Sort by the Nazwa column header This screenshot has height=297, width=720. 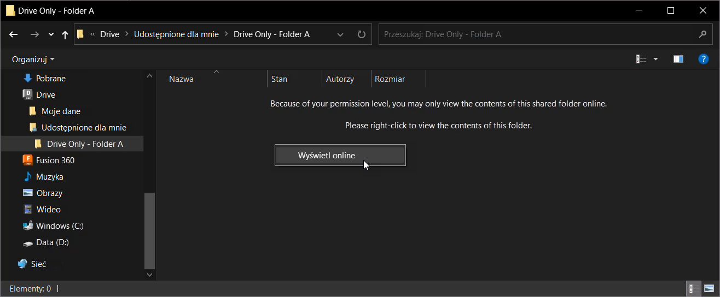click(x=181, y=79)
